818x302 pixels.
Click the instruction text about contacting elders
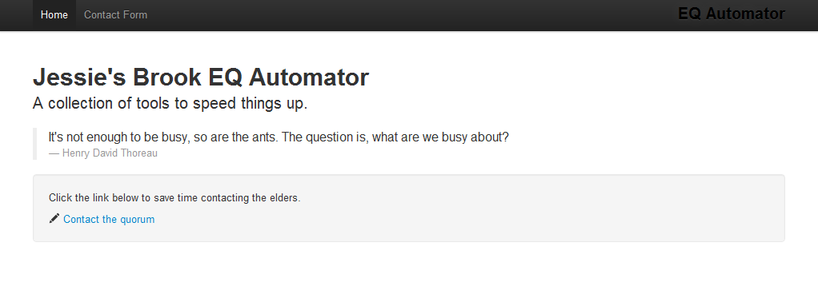[174, 198]
